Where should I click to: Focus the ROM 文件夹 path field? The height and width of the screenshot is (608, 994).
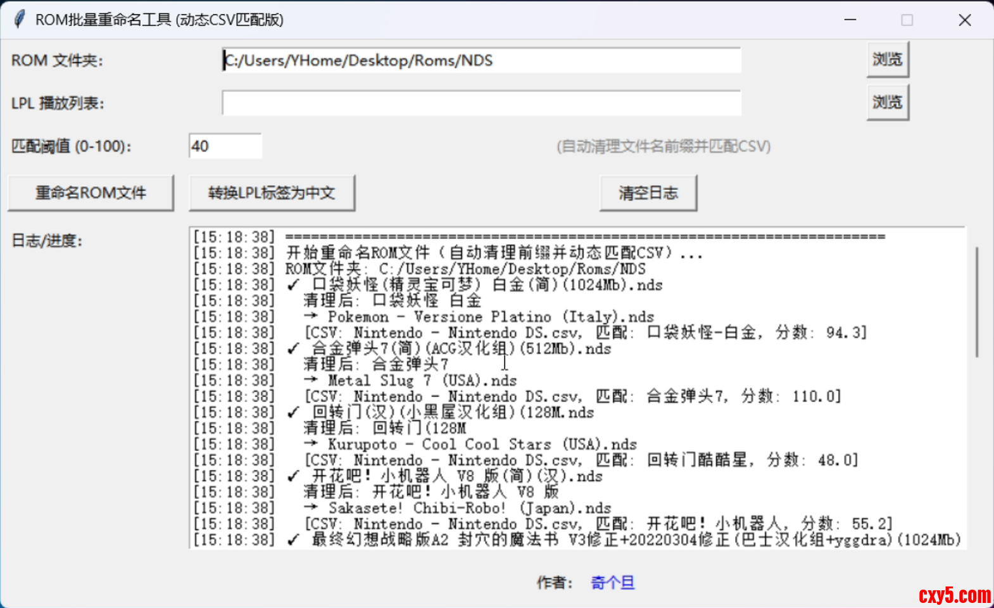click(481, 61)
